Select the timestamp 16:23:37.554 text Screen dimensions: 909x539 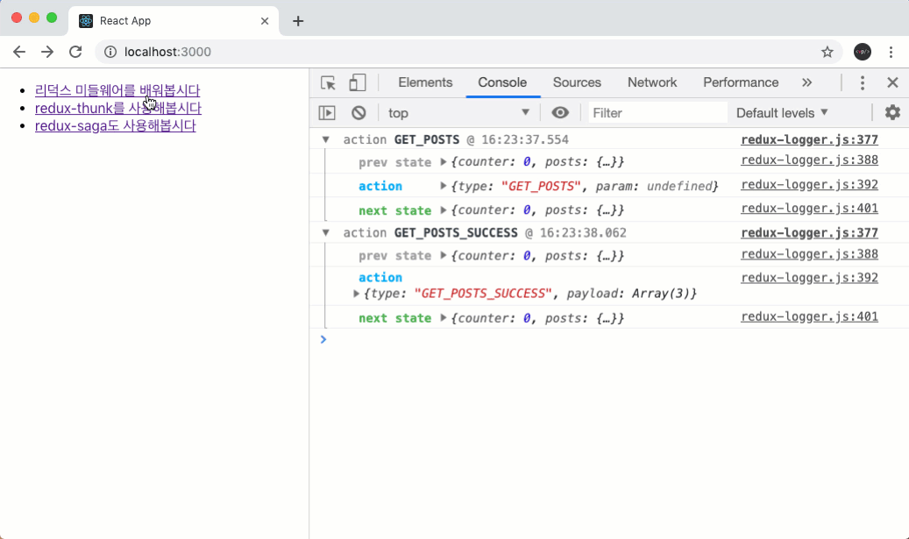tap(525, 139)
